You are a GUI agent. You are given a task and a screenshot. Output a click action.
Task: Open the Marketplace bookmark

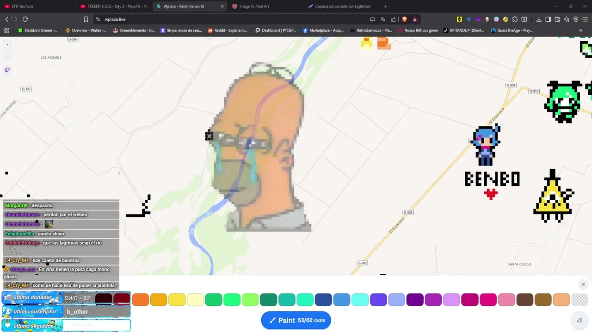[324, 31]
